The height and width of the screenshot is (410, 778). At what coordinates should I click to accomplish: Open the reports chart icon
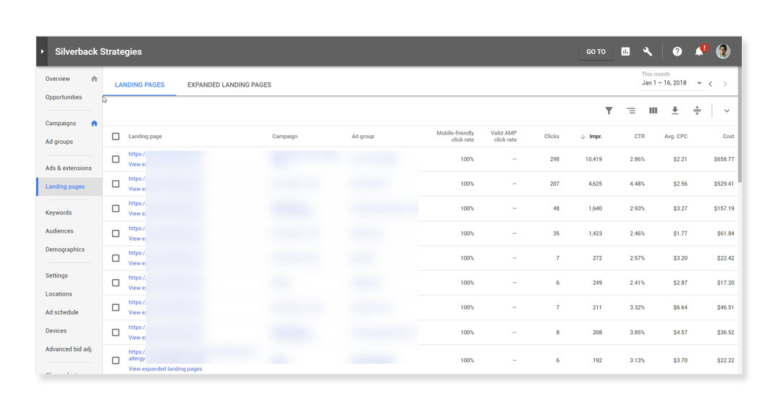coord(626,51)
